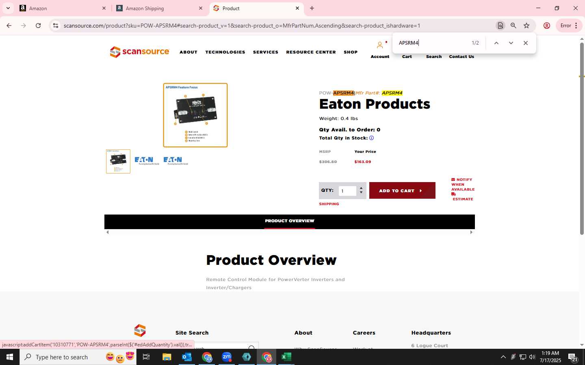Select the third Eaton logo thumbnail
This screenshot has width=585, height=365.
(175, 161)
